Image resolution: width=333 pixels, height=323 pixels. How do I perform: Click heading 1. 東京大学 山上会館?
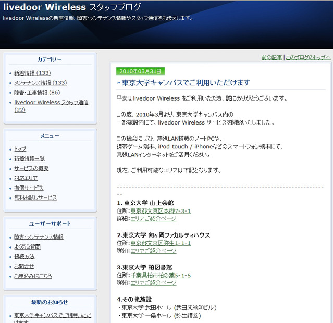(x=145, y=203)
